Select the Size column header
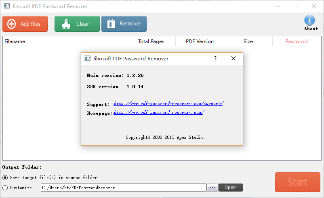 [x=248, y=41]
